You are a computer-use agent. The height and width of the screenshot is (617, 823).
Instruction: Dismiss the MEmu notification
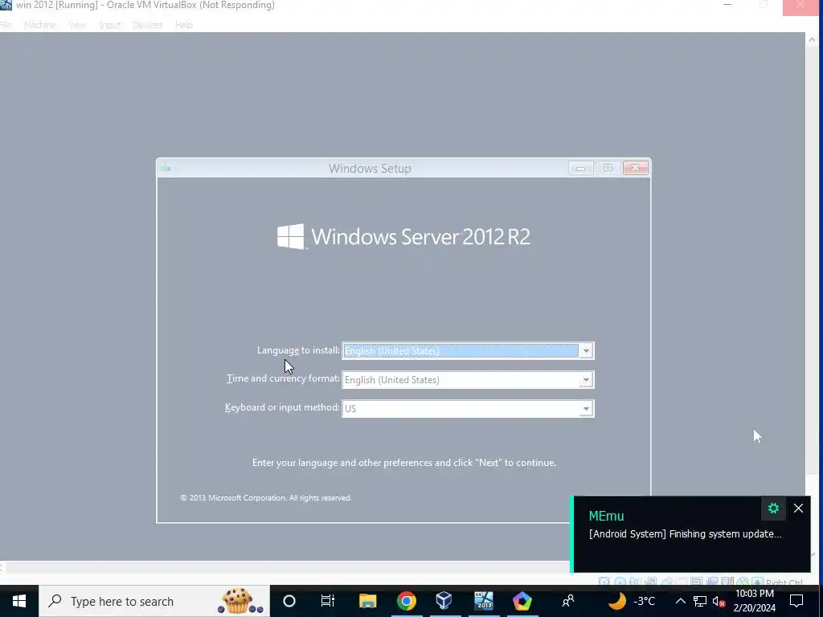coord(798,508)
